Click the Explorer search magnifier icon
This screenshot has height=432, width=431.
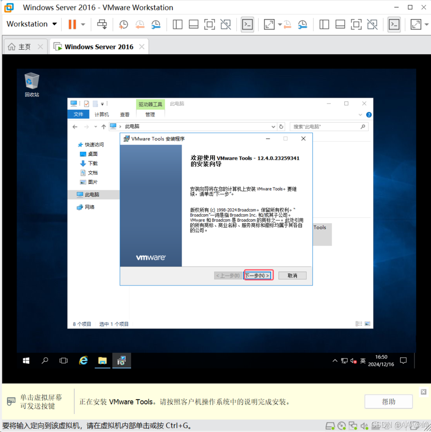363,127
